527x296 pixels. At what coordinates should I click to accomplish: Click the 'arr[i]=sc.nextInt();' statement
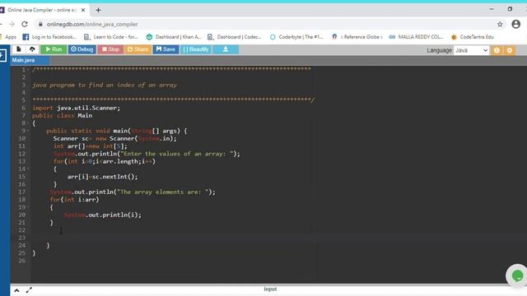pyautogui.click(x=102, y=177)
